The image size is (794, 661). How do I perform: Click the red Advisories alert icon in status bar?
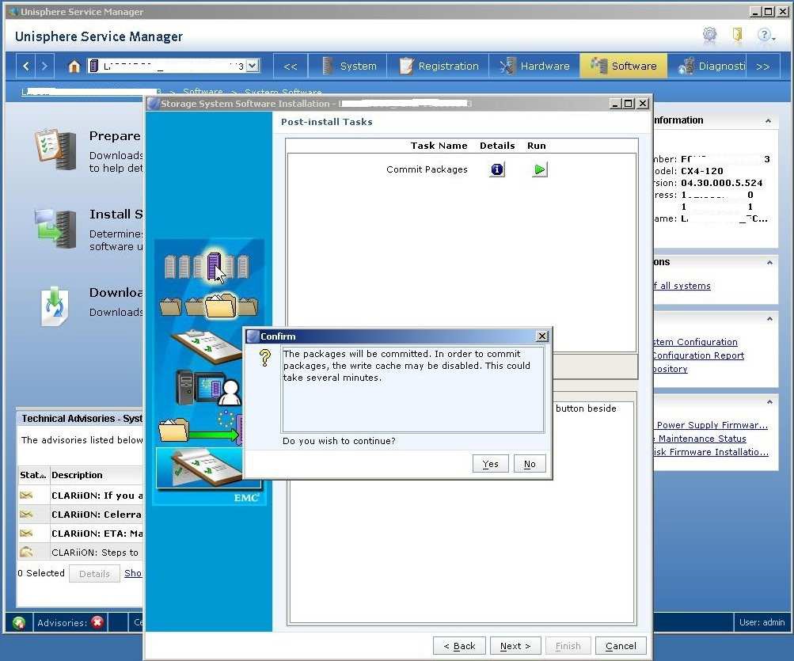click(x=97, y=622)
